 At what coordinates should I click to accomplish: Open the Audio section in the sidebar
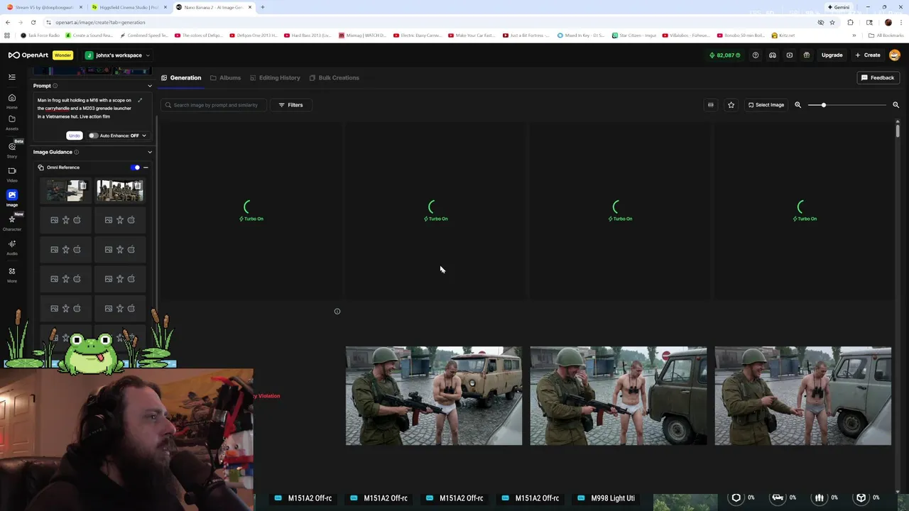[12, 247]
